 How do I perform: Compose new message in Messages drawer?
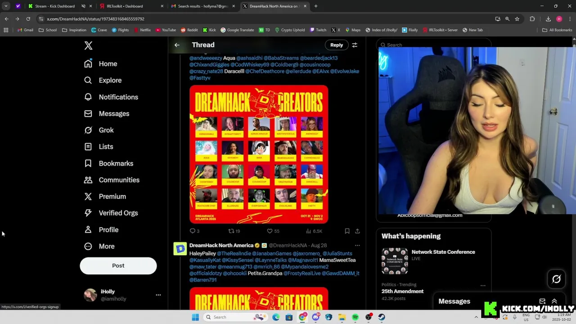(x=542, y=301)
